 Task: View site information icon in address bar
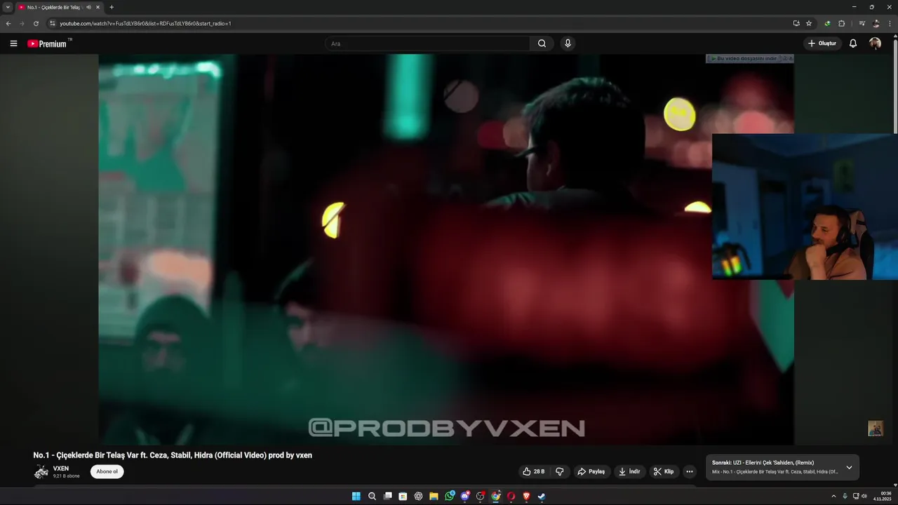[x=52, y=23]
